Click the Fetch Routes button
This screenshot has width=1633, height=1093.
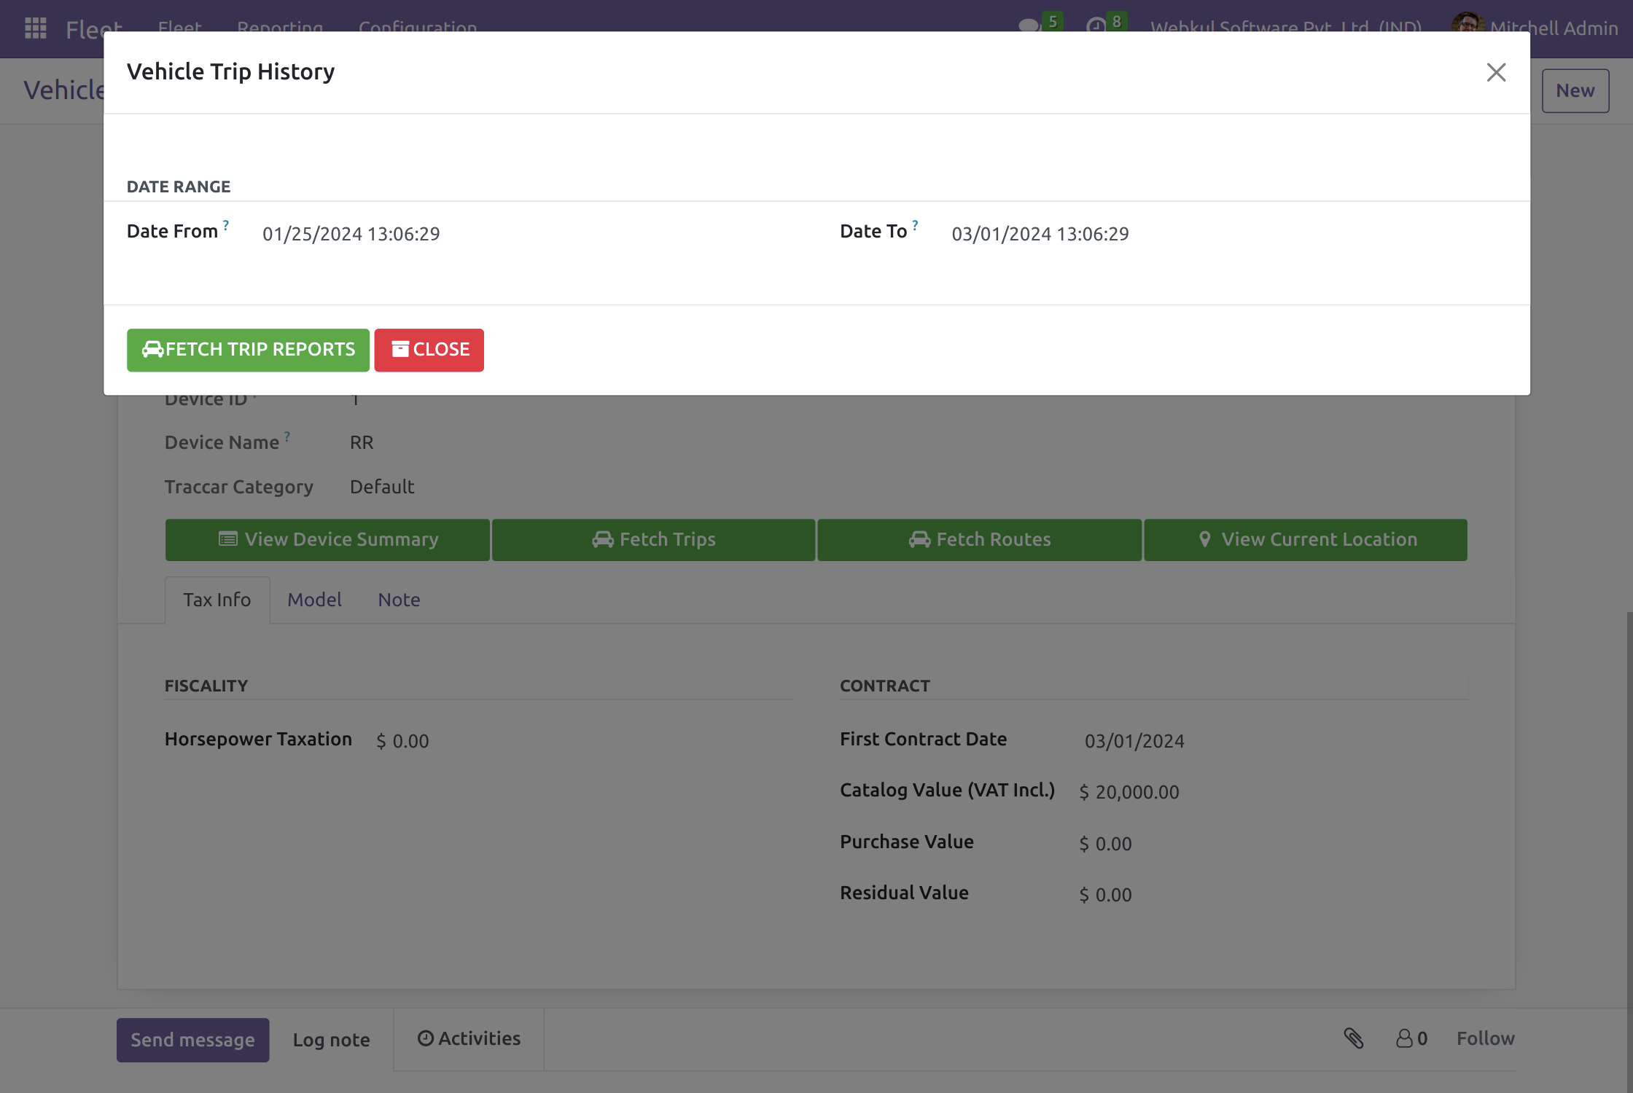click(979, 540)
